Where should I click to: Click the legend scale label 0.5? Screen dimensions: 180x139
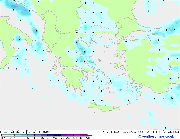point(10,138)
